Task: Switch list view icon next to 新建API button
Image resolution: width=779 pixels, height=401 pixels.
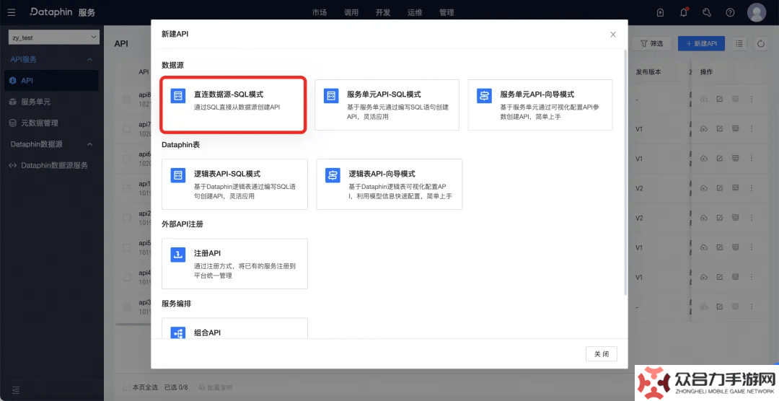Action: click(x=739, y=44)
